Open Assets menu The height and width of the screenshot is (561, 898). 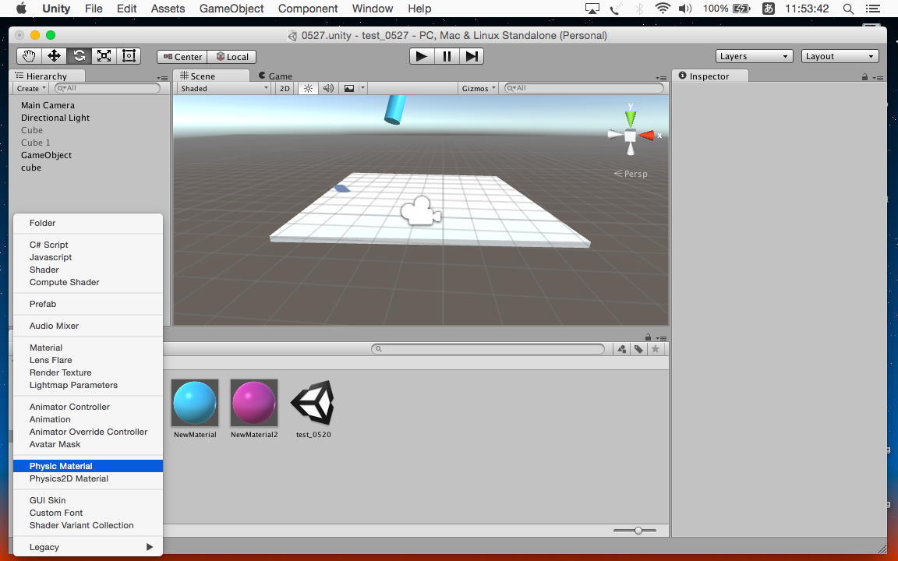(x=168, y=9)
